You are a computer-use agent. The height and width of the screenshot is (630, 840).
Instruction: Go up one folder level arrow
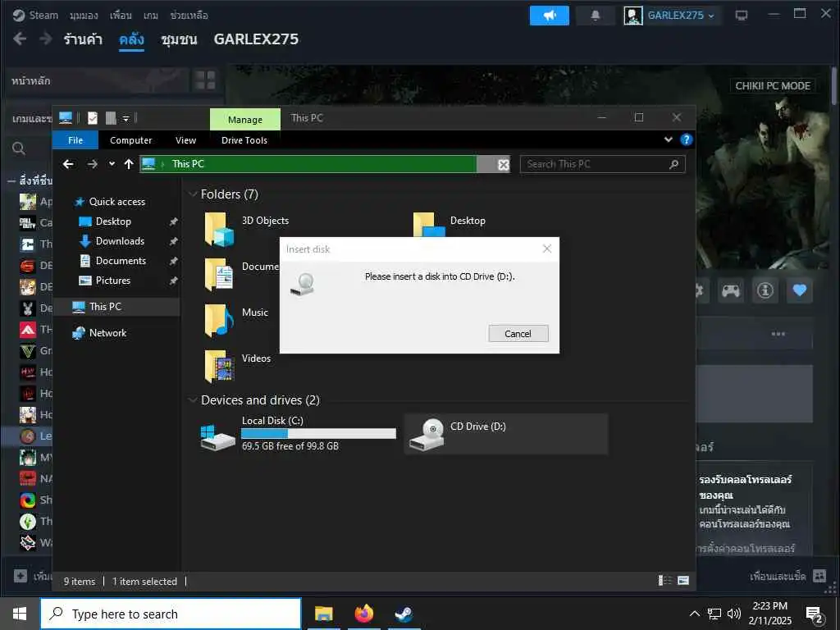pos(129,164)
